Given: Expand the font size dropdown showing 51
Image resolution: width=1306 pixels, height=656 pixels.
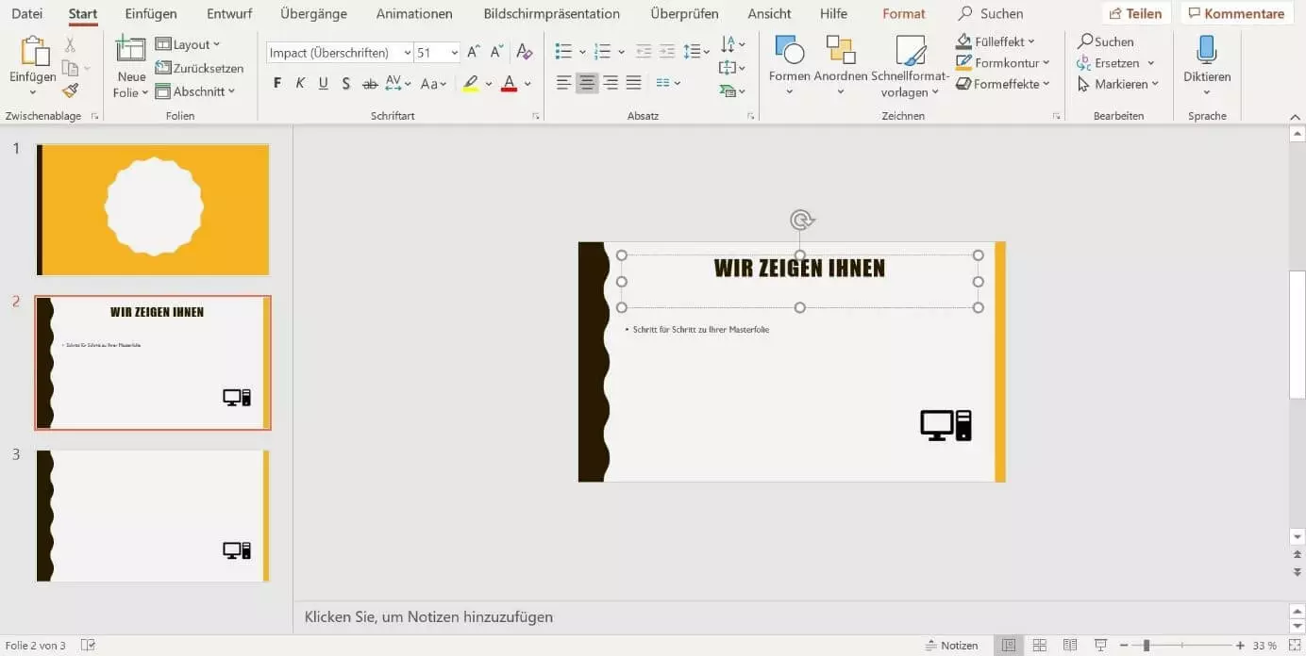Looking at the screenshot, I should coord(454,53).
